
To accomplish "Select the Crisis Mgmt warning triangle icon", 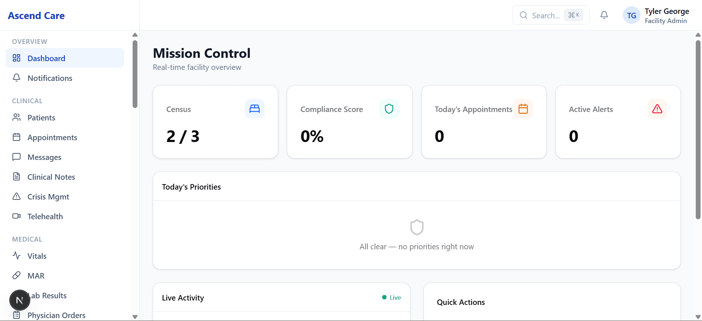I will [16, 197].
